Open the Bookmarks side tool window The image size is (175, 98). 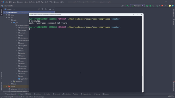point(1,87)
